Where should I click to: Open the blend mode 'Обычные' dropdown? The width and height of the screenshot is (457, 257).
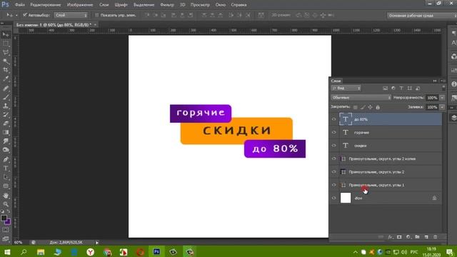click(x=361, y=98)
